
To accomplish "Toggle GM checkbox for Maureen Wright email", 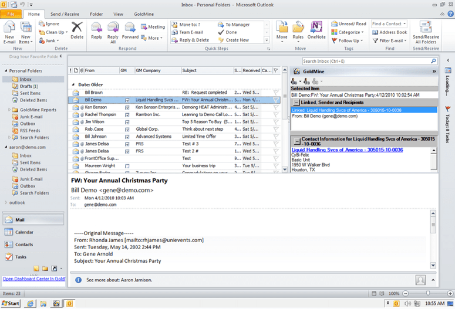I will point(127,166).
